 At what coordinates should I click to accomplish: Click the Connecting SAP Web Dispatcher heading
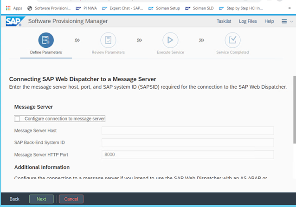(x=83, y=79)
